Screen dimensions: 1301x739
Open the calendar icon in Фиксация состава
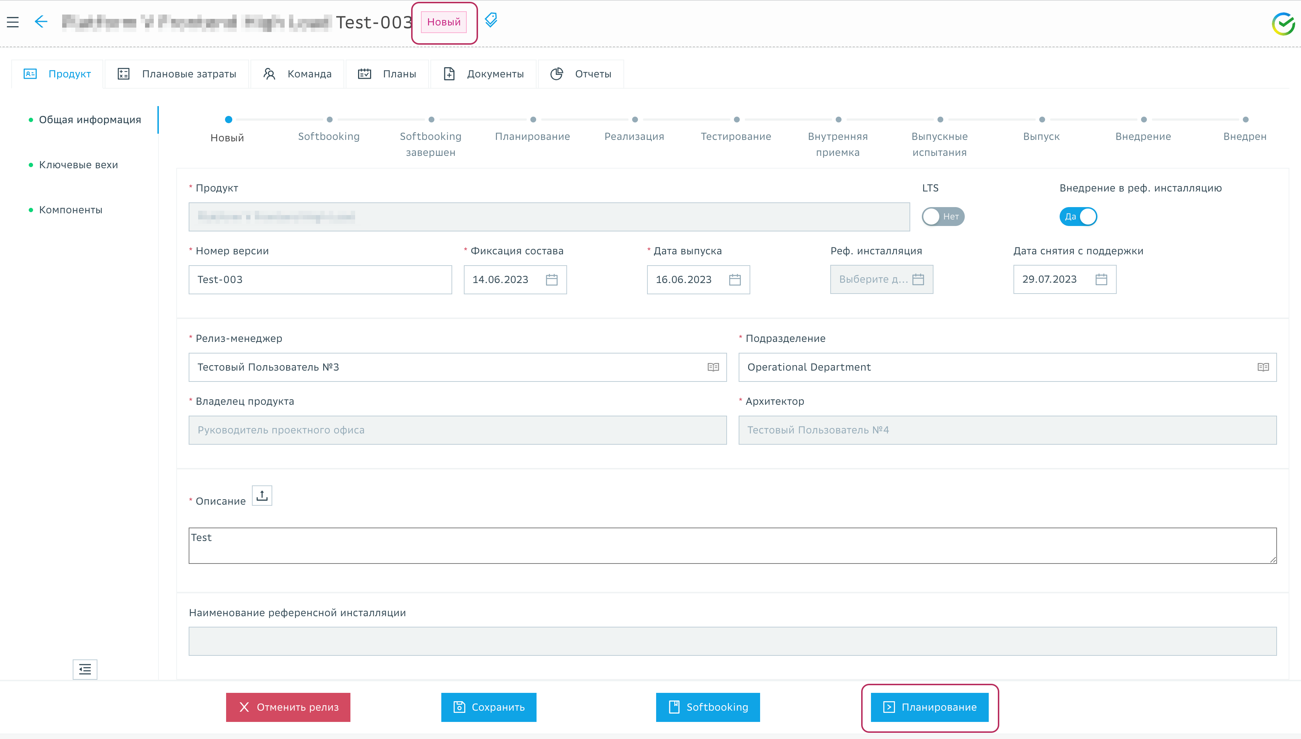coord(551,280)
